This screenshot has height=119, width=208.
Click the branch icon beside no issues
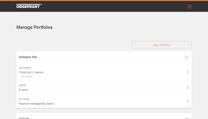coord(20,76)
